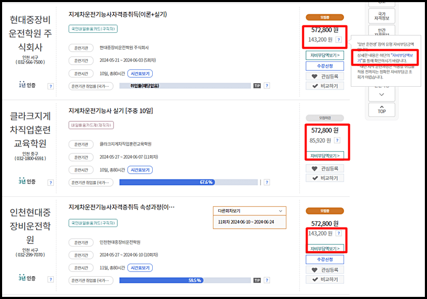Screen dimensions: 427x299
Task: Click TIP icon beside 59.5% employment bar
Action: (257, 280)
